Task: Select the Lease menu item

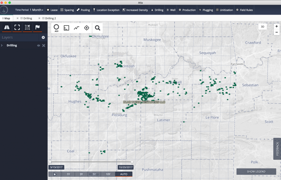Action: tap(52, 10)
